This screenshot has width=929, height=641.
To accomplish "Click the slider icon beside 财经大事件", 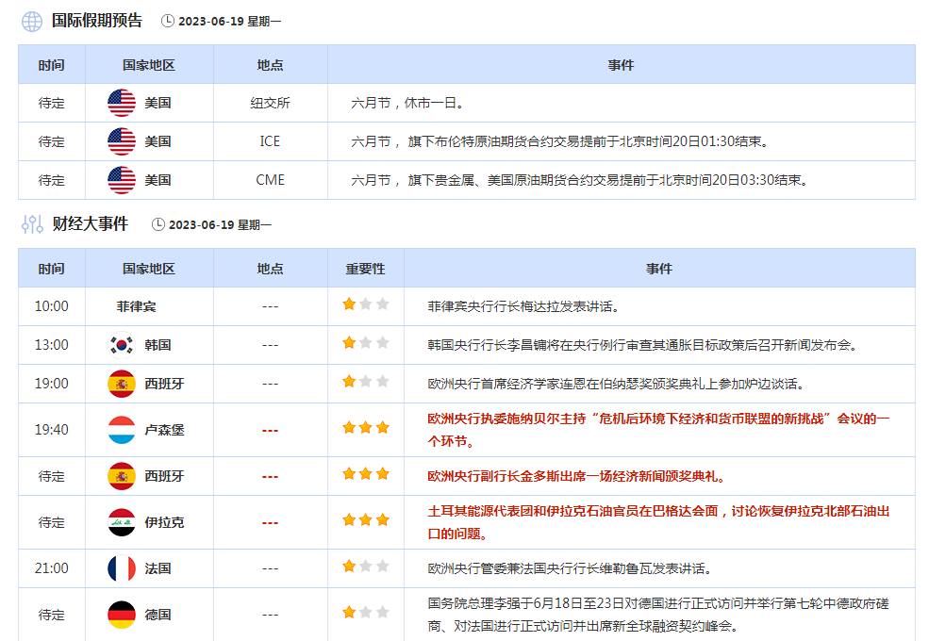I will point(32,224).
